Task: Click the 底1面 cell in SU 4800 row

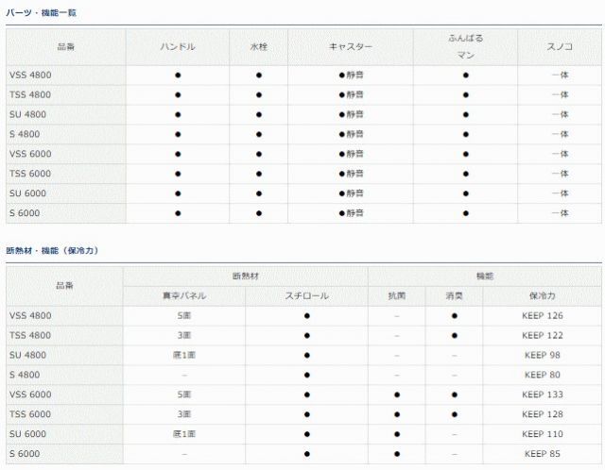Action: coord(184,355)
